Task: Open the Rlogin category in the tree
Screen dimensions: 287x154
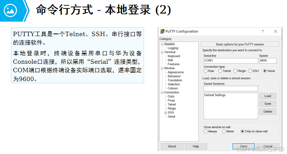Action: point(172,108)
